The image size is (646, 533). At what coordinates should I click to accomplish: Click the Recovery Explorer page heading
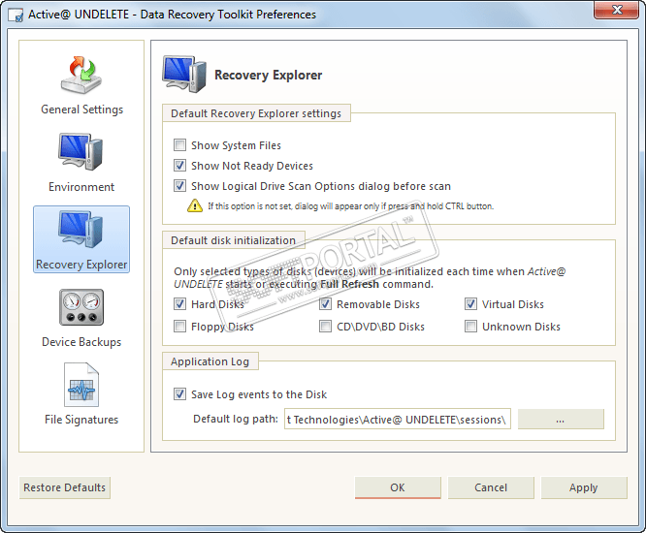pyautogui.click(x=269, y=75)
